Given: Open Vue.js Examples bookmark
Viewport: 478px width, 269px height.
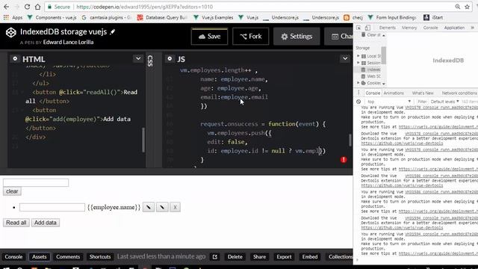Looking at the screenshot, I should (214, 18).
